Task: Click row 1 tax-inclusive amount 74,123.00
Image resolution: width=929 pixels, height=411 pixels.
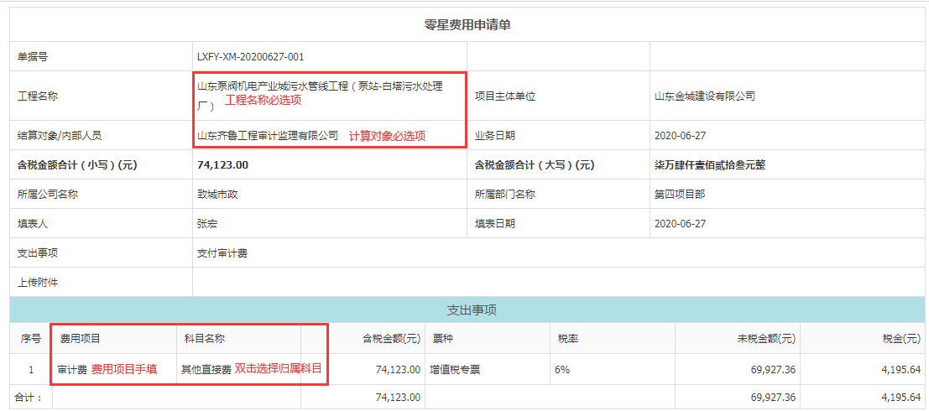Action: 398,370
